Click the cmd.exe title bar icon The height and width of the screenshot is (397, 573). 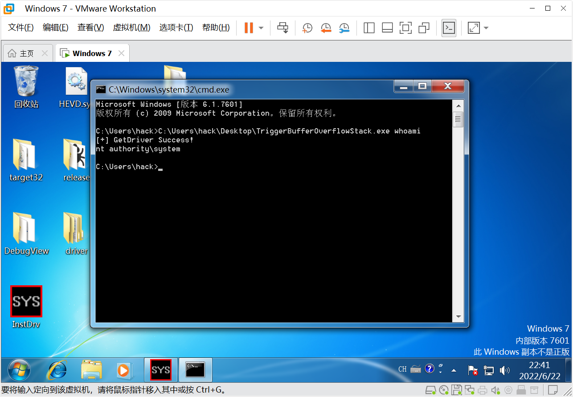tap(101, 89)
